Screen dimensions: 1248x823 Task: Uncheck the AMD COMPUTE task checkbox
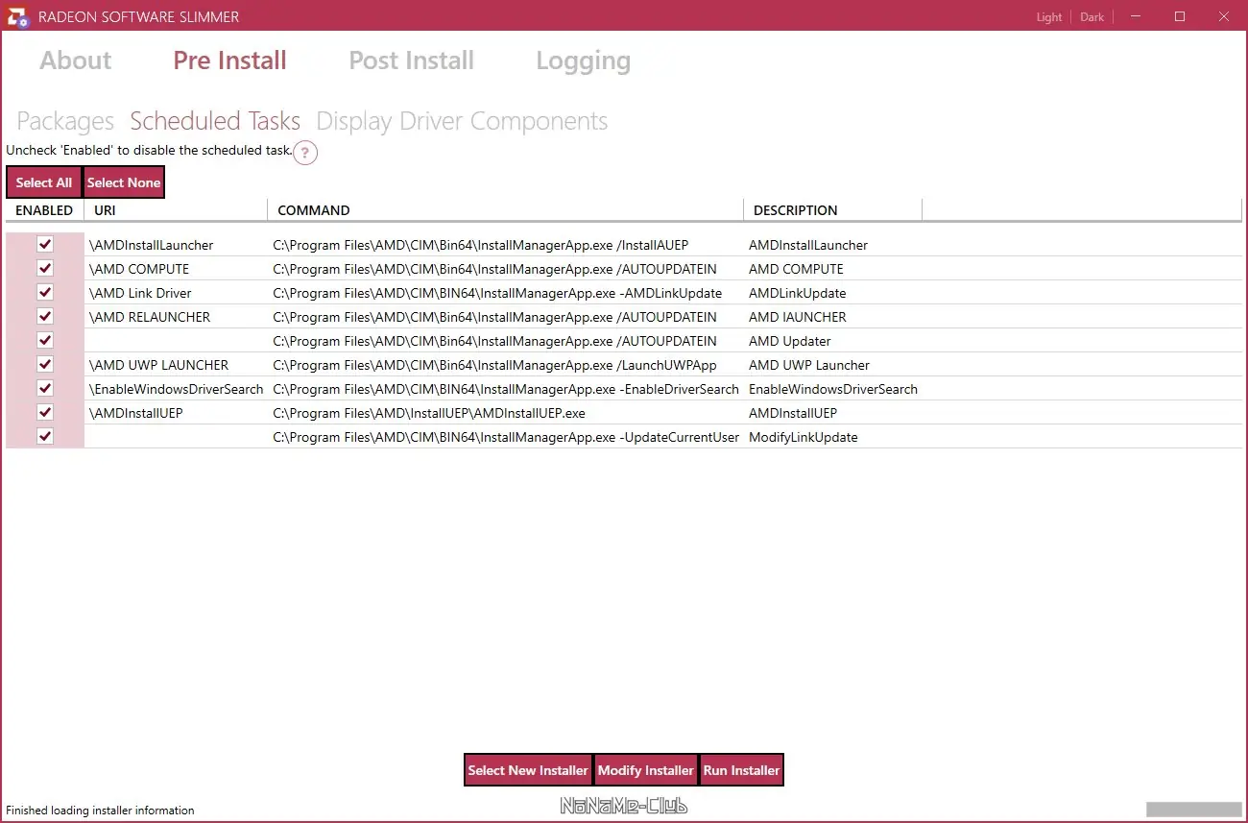(45, 268)
